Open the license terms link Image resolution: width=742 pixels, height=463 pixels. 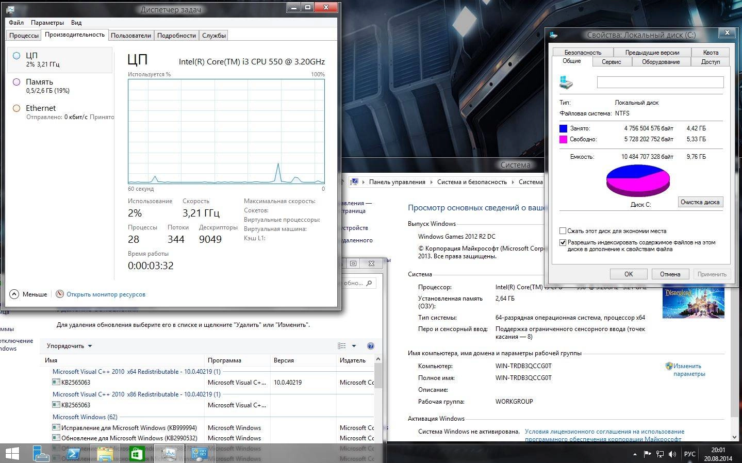coord(604,435)
